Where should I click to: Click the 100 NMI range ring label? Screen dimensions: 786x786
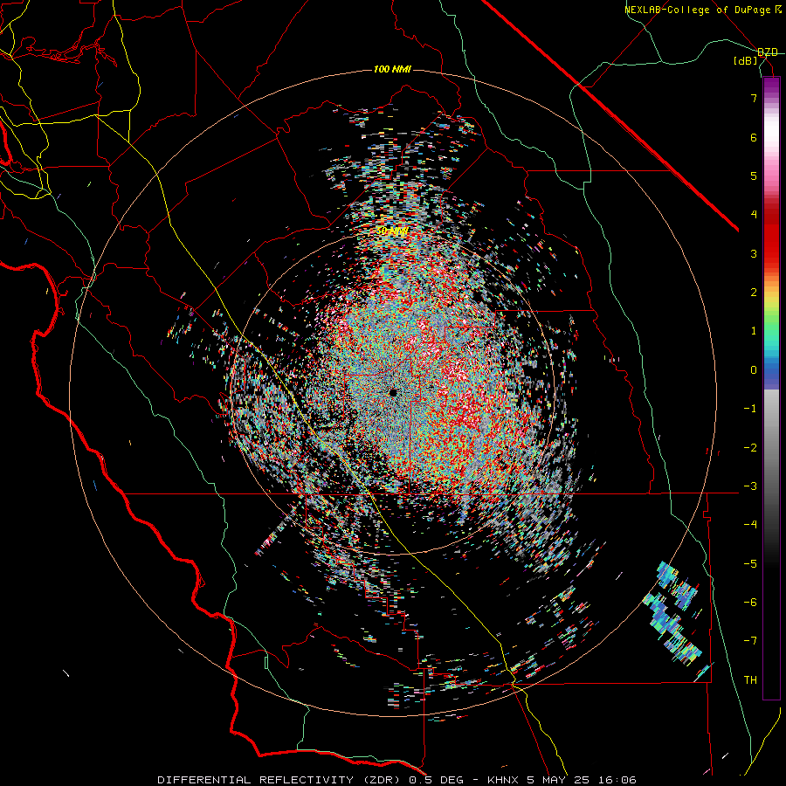pyautogui.click(x=392, y=69)
